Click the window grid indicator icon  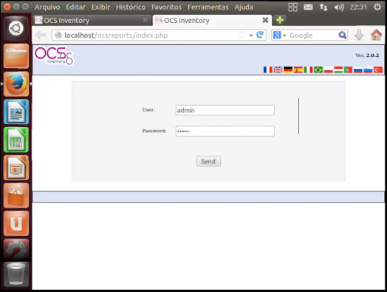pyautogui.click(x=292, y=7)
